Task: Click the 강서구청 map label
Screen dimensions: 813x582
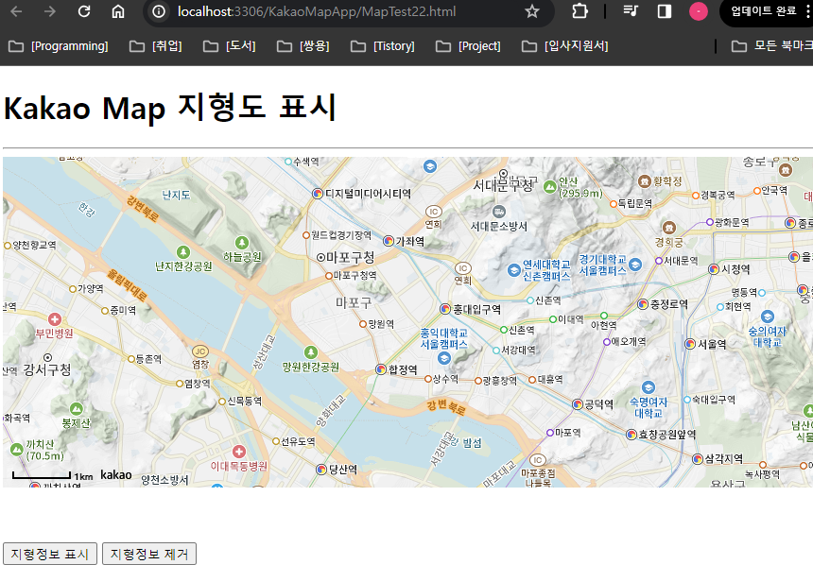Action: click(47, 369)
